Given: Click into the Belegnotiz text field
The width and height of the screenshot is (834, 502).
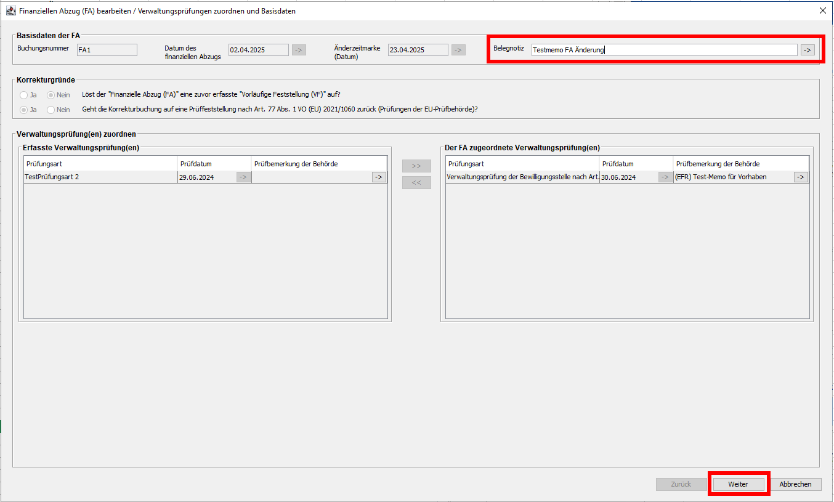Looking at the screenshot, I should click(664, 50).
